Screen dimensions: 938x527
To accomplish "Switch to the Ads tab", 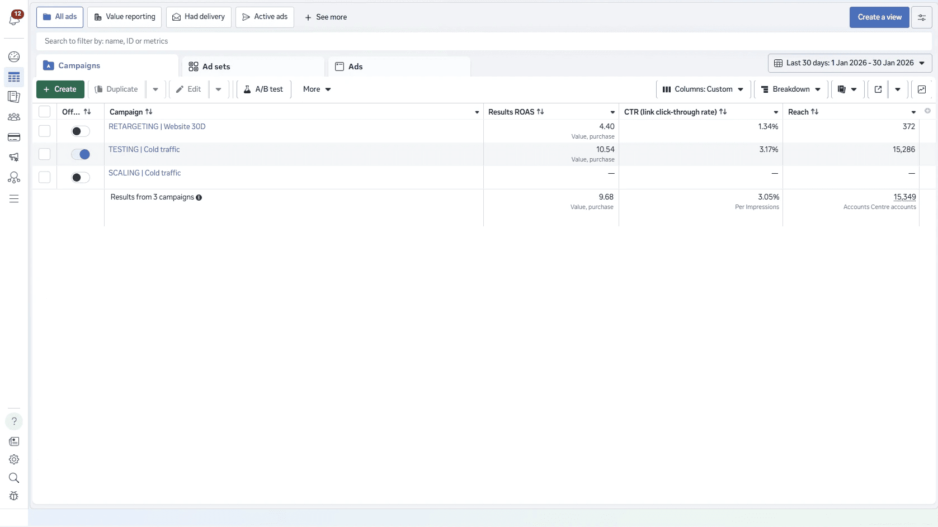I will [399, 67].
